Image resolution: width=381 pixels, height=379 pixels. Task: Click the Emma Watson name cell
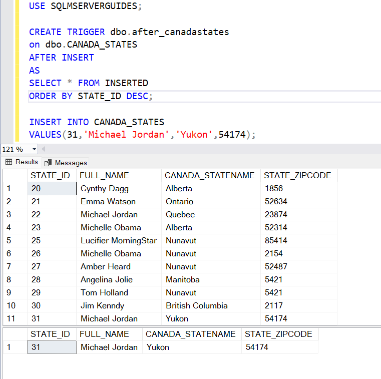119,202
